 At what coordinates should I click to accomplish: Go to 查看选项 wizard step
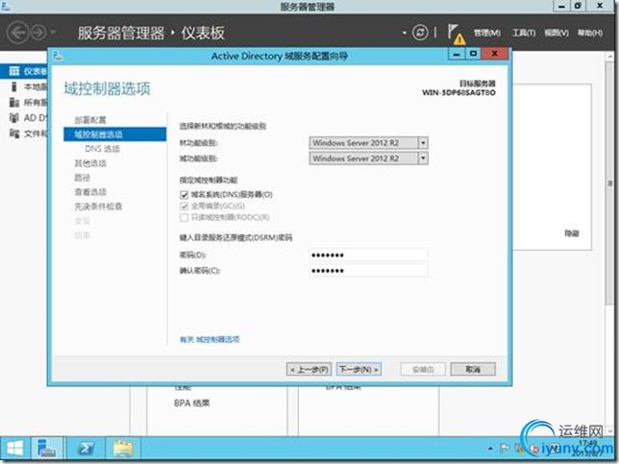[x=90, y=192]
